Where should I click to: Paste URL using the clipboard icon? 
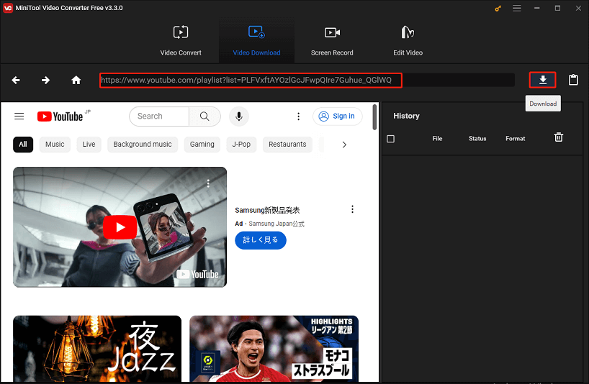pos(573,80)
